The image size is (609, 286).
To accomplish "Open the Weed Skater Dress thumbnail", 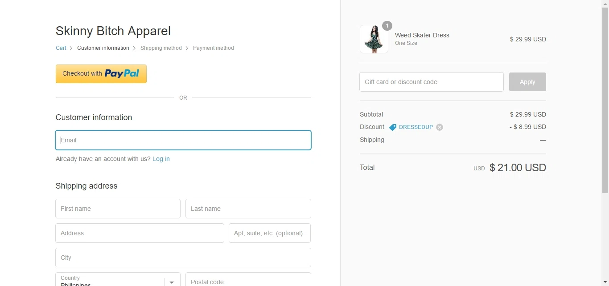I will pos(374,39).
